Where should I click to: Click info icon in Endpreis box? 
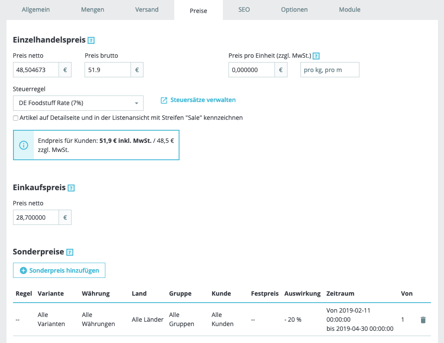(x=24, y=145)
